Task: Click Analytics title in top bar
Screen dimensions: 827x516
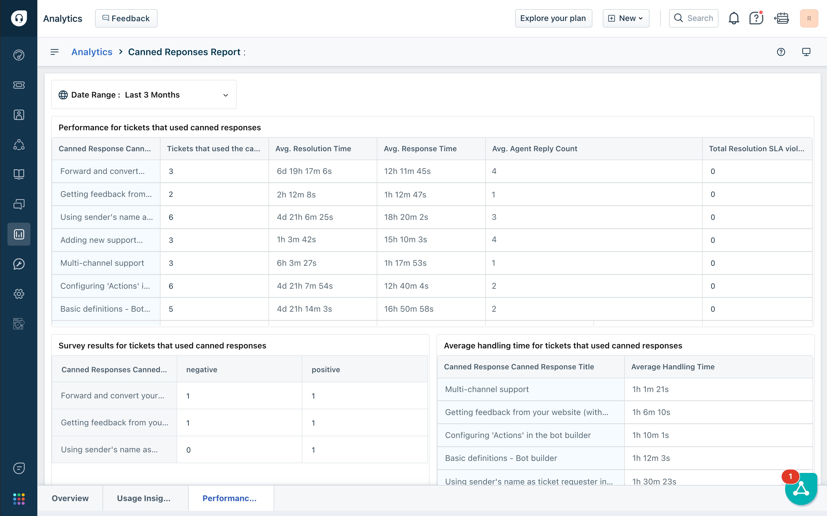Action: click(63, 18)
